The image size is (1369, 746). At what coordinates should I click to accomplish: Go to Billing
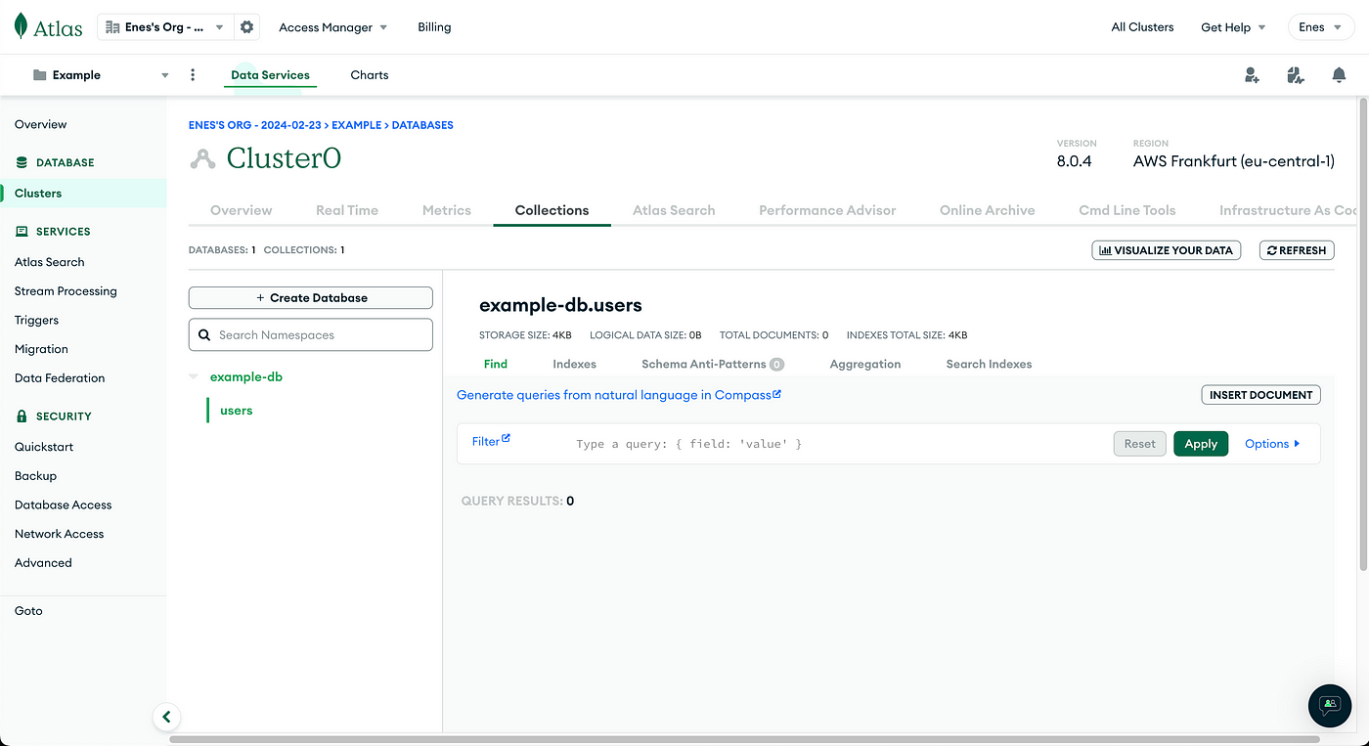pyautogui.click(x=434, y=27)
